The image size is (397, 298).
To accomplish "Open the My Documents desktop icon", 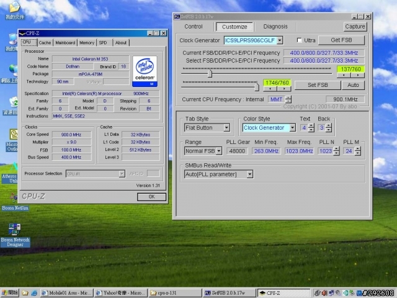I will [14, 10].
